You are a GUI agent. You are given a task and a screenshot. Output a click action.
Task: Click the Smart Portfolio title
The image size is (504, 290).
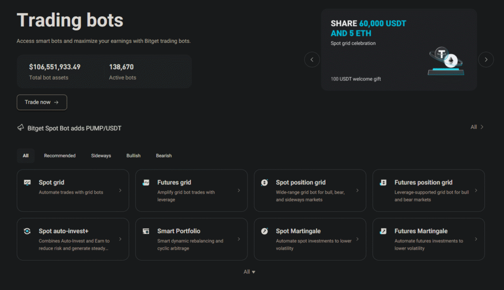tap(179, 231)
